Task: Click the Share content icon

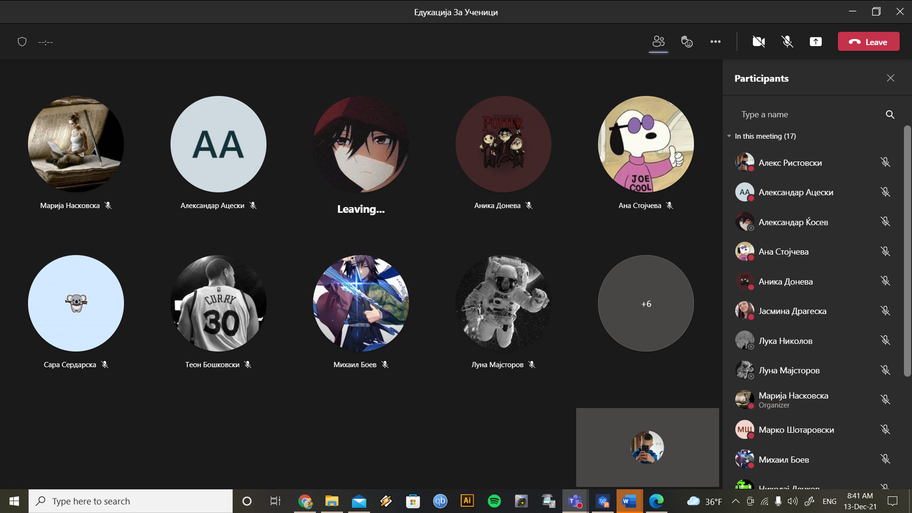Action: [816, 42]
